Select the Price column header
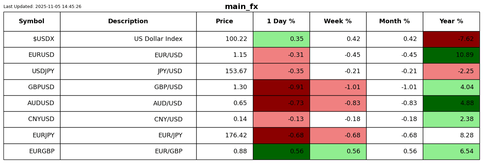Image resolution: width=483 pixels, height=163 pixels. pyautogui.click(x=224, y=22)
